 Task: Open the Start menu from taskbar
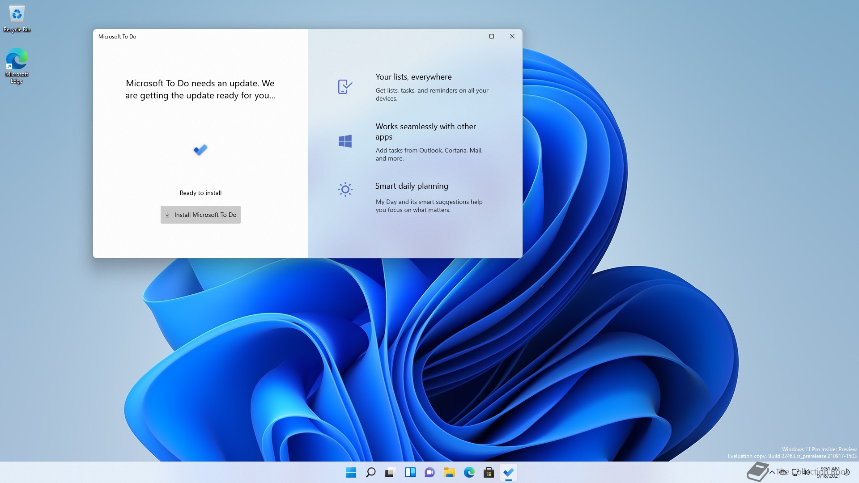point(351,472)
